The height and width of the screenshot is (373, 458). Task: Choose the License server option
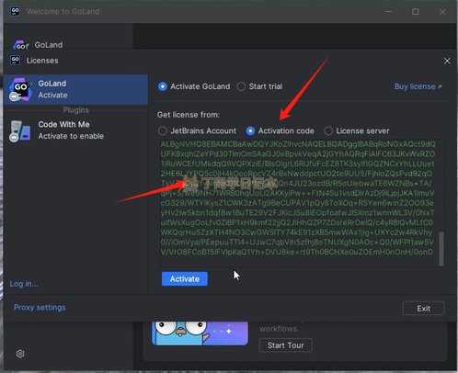click(x=328, y=131)
